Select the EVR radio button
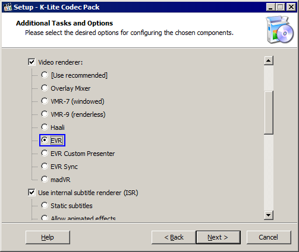 (45, 141)
